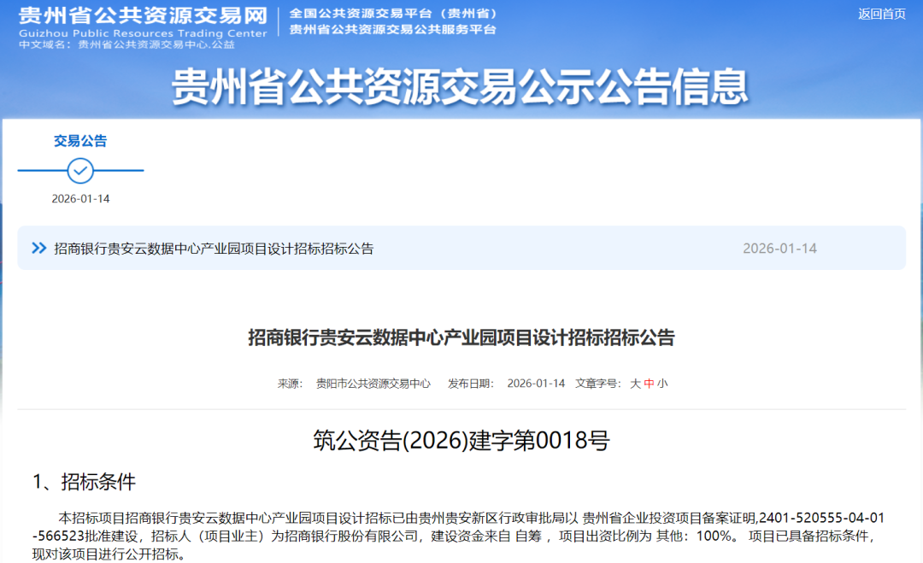The image size is (923, 563).
Task: Click the 中文域名 line in the header
Action: [x=126, y=44]
